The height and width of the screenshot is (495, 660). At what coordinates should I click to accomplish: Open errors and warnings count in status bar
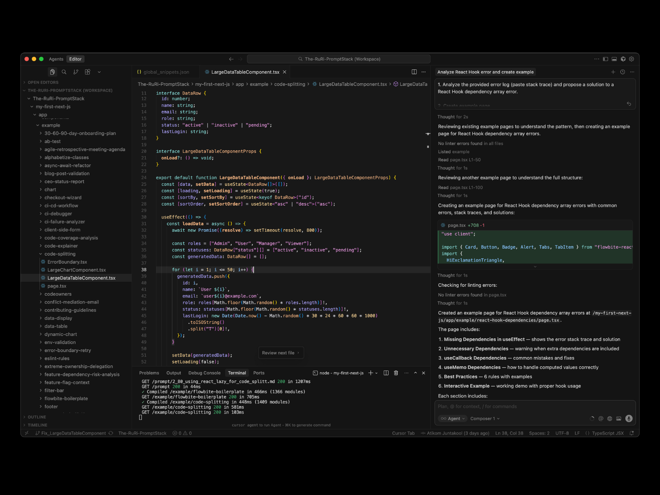click(182, 433)
